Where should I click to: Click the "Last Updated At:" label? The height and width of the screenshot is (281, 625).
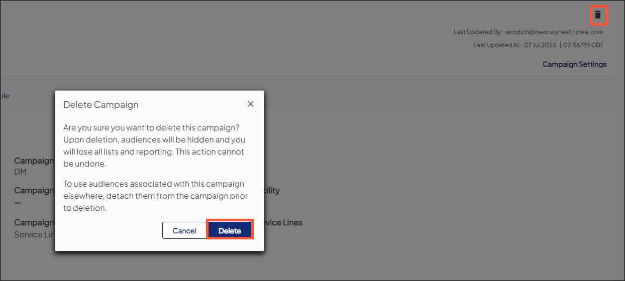tap(497, 45)
